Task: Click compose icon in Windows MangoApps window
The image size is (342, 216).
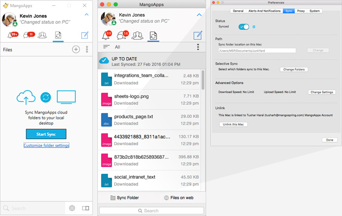Action: tap(85, 35)
